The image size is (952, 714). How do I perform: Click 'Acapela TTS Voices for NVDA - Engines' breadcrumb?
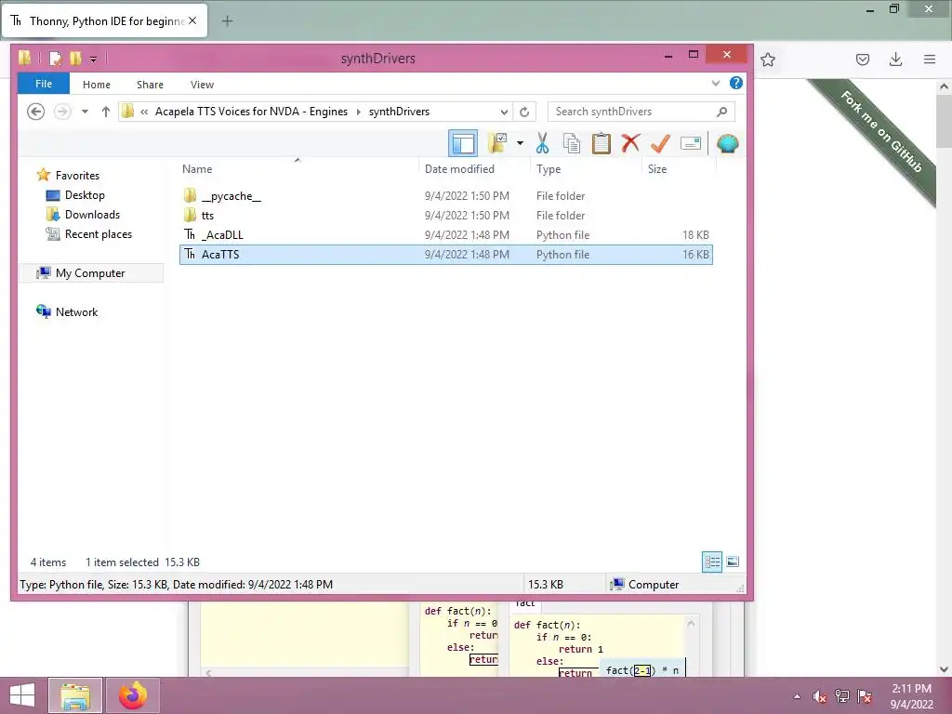click(251, 112)
